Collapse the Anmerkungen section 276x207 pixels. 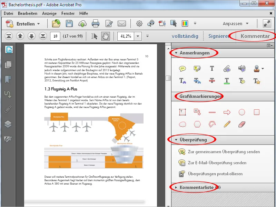(176, 53)
